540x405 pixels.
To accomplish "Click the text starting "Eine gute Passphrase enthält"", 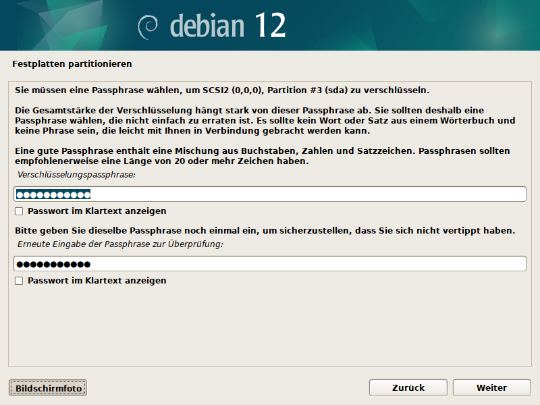I will coord(263,157).
